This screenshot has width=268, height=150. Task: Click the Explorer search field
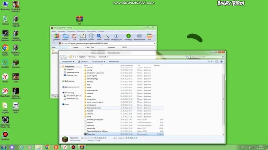(x=207, y=57)
